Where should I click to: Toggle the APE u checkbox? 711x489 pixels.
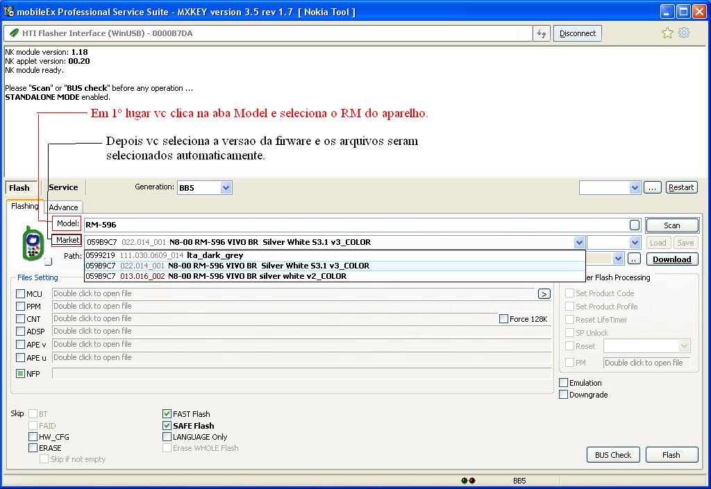pyautogui.click(x=20, y=358)
